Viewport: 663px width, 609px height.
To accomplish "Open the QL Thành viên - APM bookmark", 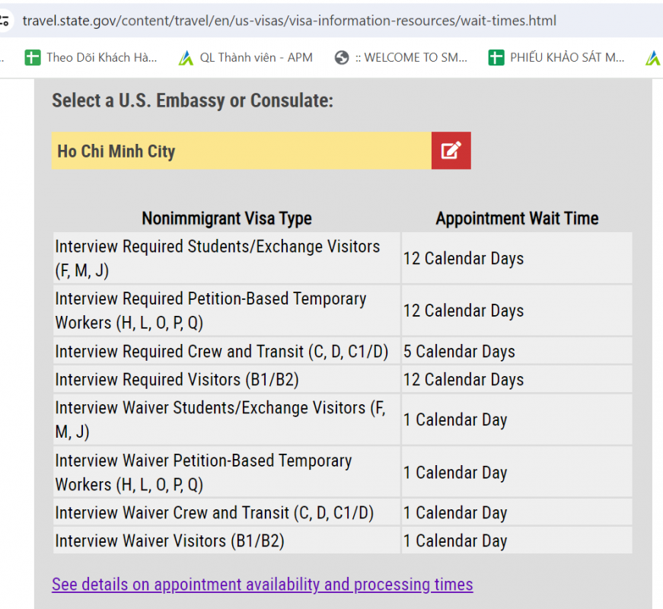I will tap(246, 58).
